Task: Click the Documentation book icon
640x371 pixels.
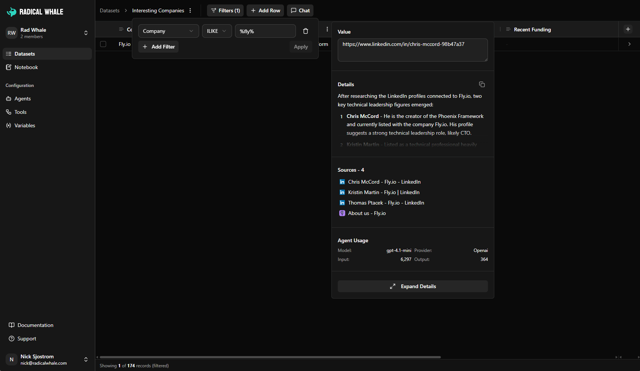Action: point(12,325)
